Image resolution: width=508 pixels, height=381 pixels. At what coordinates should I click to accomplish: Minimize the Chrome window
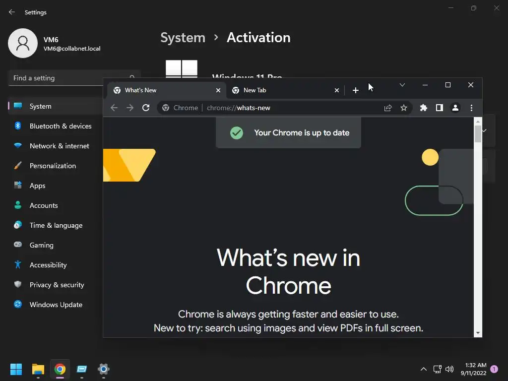(425, 85)
